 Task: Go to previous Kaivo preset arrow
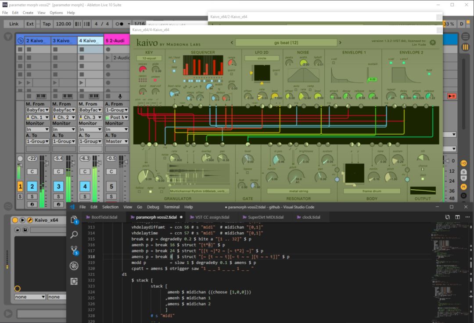[x=232, y=43]
